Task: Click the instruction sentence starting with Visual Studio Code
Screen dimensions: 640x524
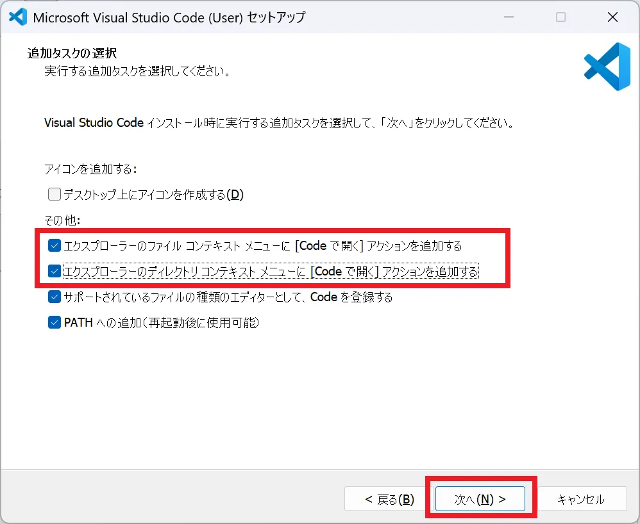Action: pos(279,122)
